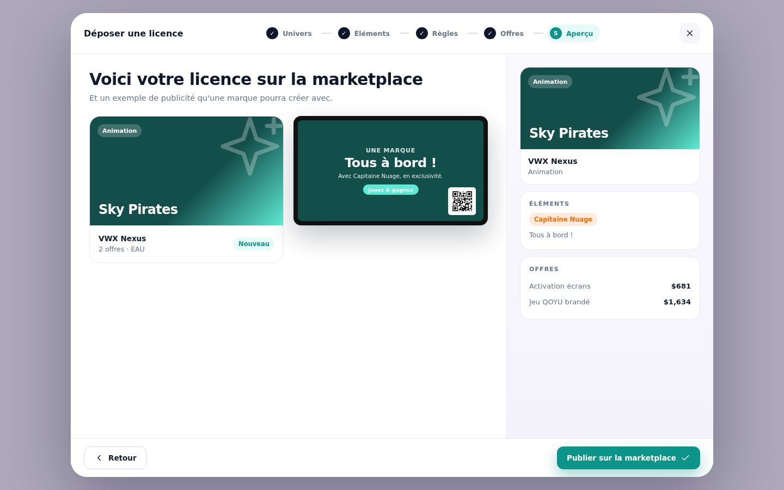This screenshot has width=784, height=490.
Task: Close the Déposer une licence dialog
Action: pos(689,33)
